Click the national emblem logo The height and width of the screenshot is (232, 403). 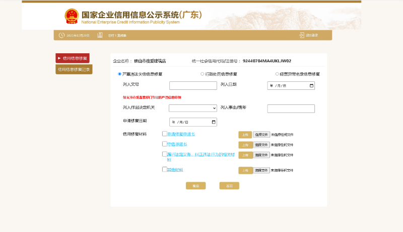click(x=72, y=16)
